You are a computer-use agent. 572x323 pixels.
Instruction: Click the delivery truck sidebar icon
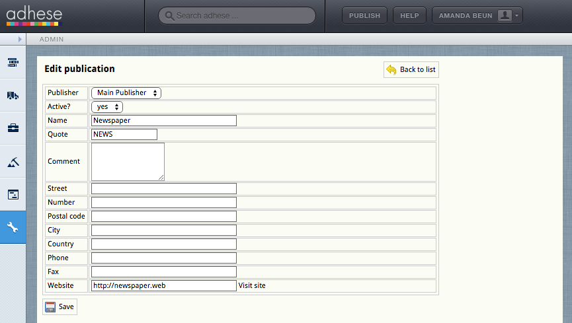point(13,95)
